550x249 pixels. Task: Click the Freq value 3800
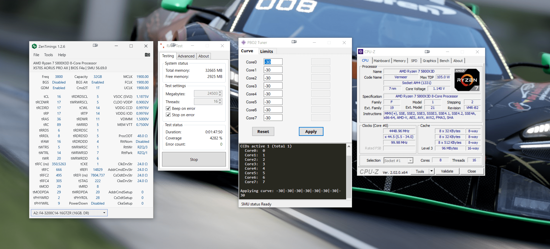59,77
